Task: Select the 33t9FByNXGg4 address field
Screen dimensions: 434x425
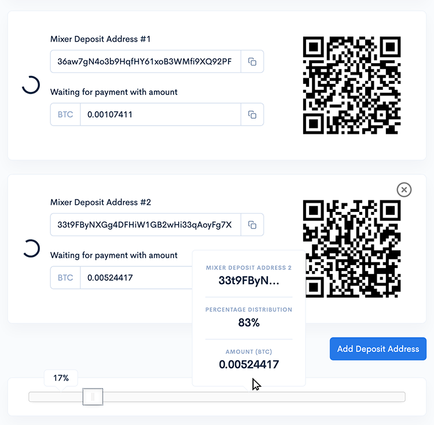Action: [x=145, y=225]
